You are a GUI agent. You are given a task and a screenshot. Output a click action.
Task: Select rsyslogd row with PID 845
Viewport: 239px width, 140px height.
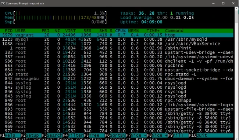(117, 88)
